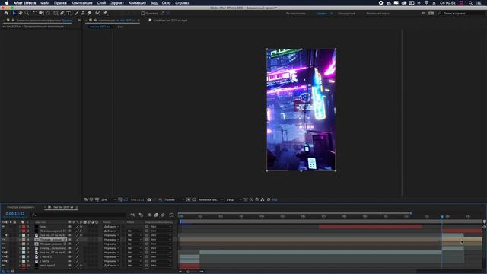Show more workspaces via overflow arrows
Screen dimensions: 487x274
point(423,14)
